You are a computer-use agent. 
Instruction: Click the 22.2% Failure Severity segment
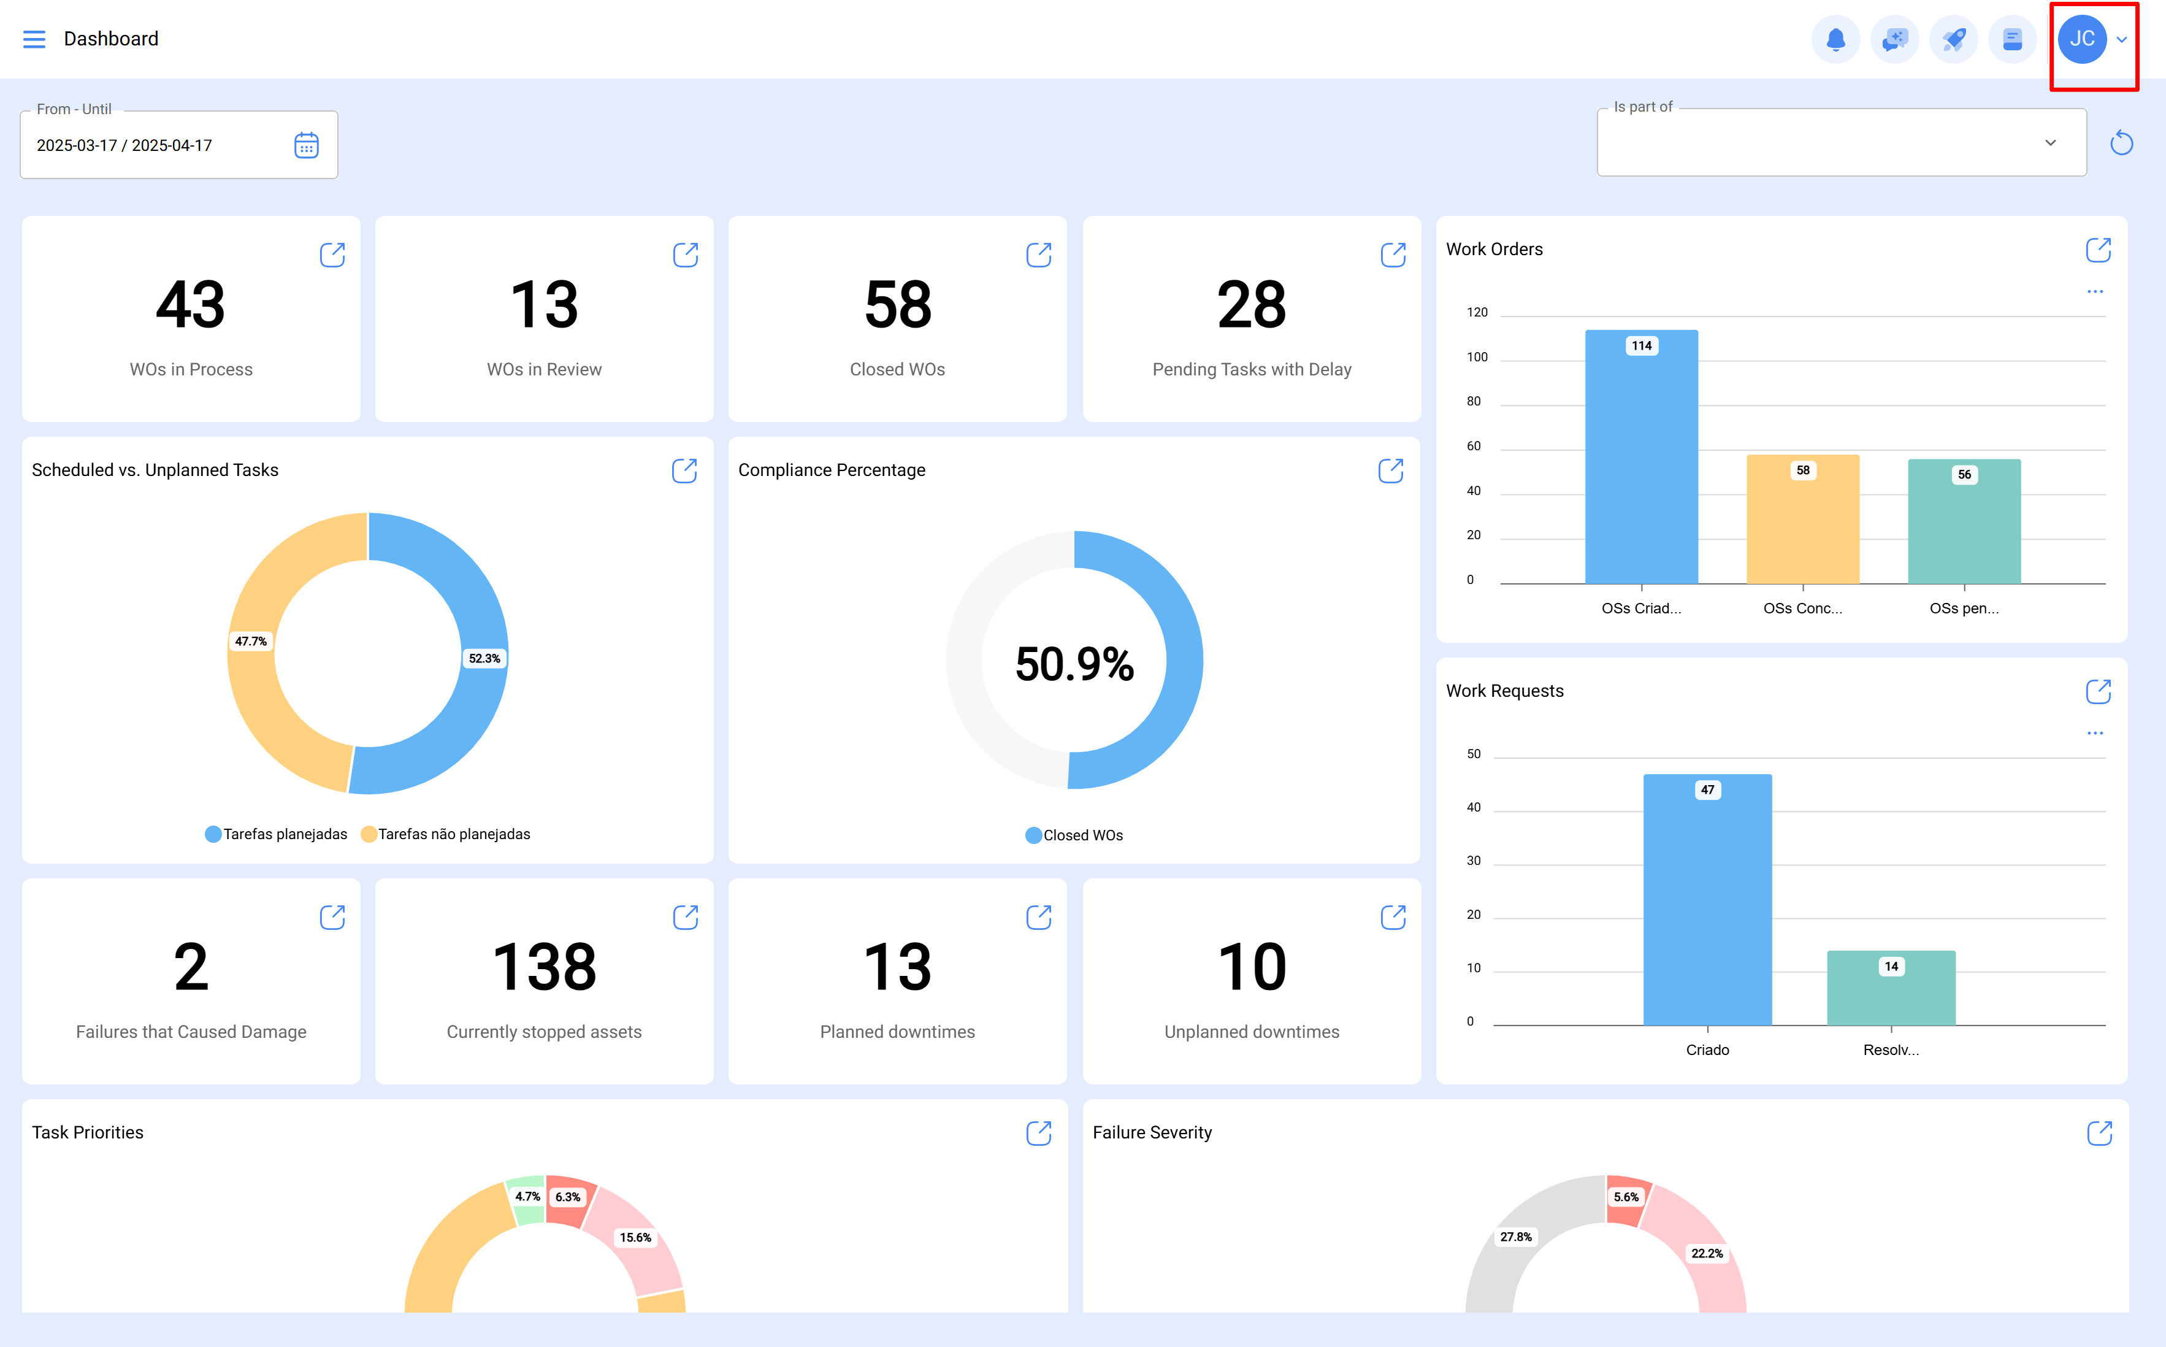[1707, 1253]
